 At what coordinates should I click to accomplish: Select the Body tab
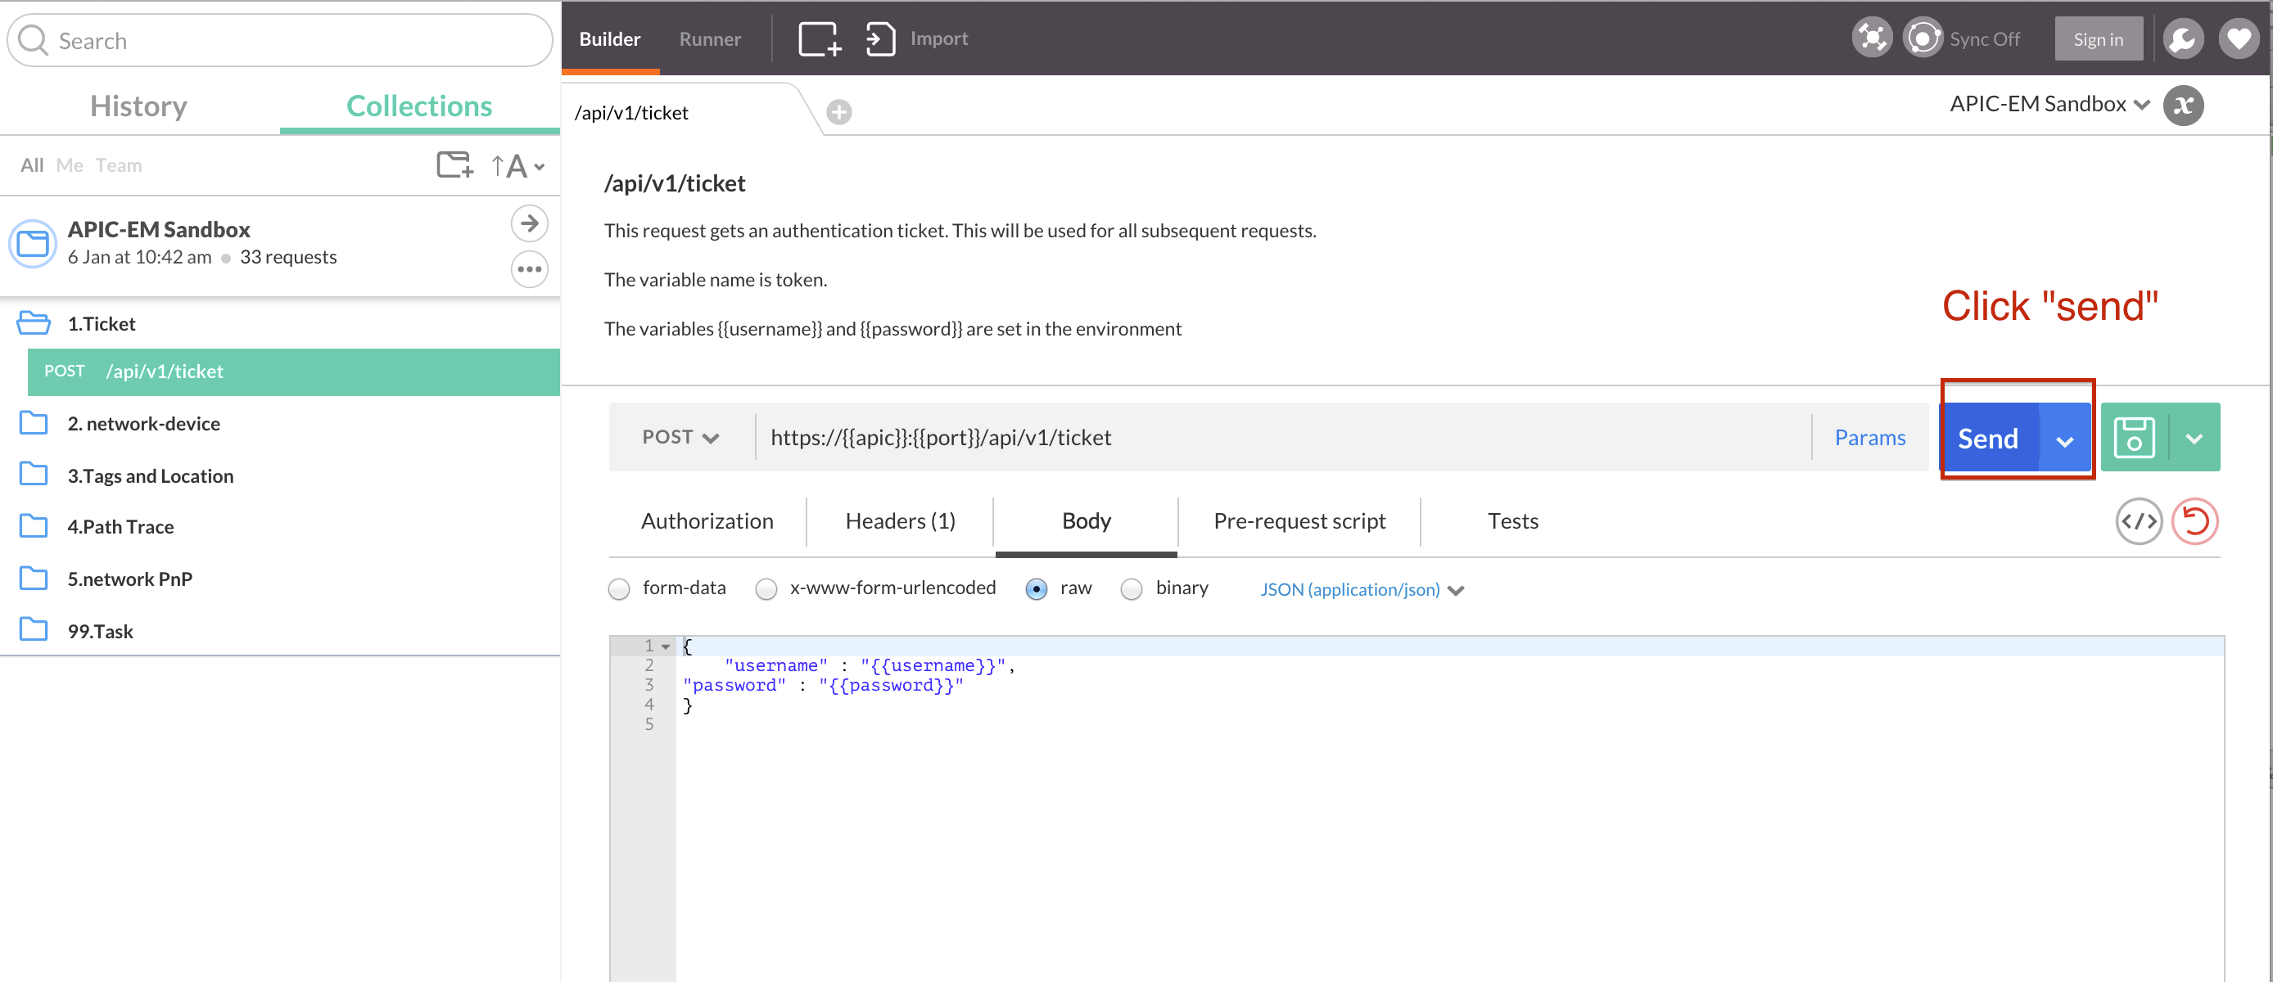1086,519
